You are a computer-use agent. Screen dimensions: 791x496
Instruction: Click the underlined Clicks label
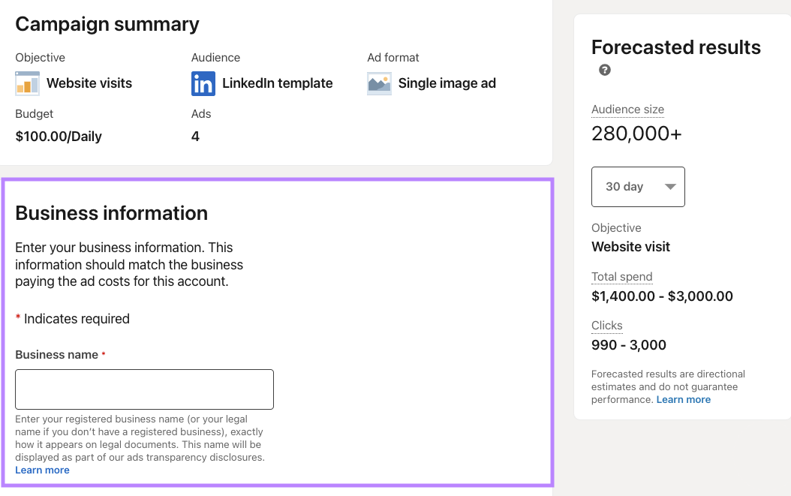(x=606, y=325)
